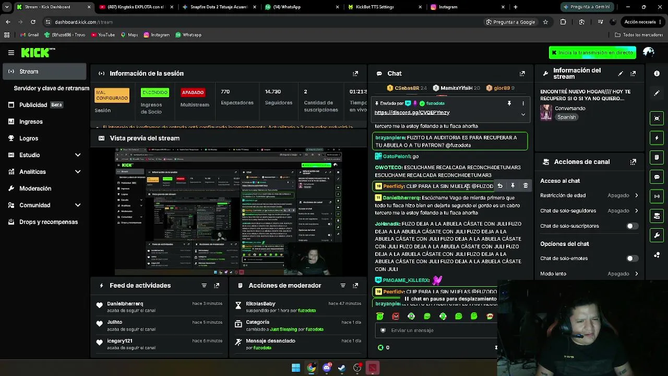Bookmark this page with the star icon

pos(545,22)
